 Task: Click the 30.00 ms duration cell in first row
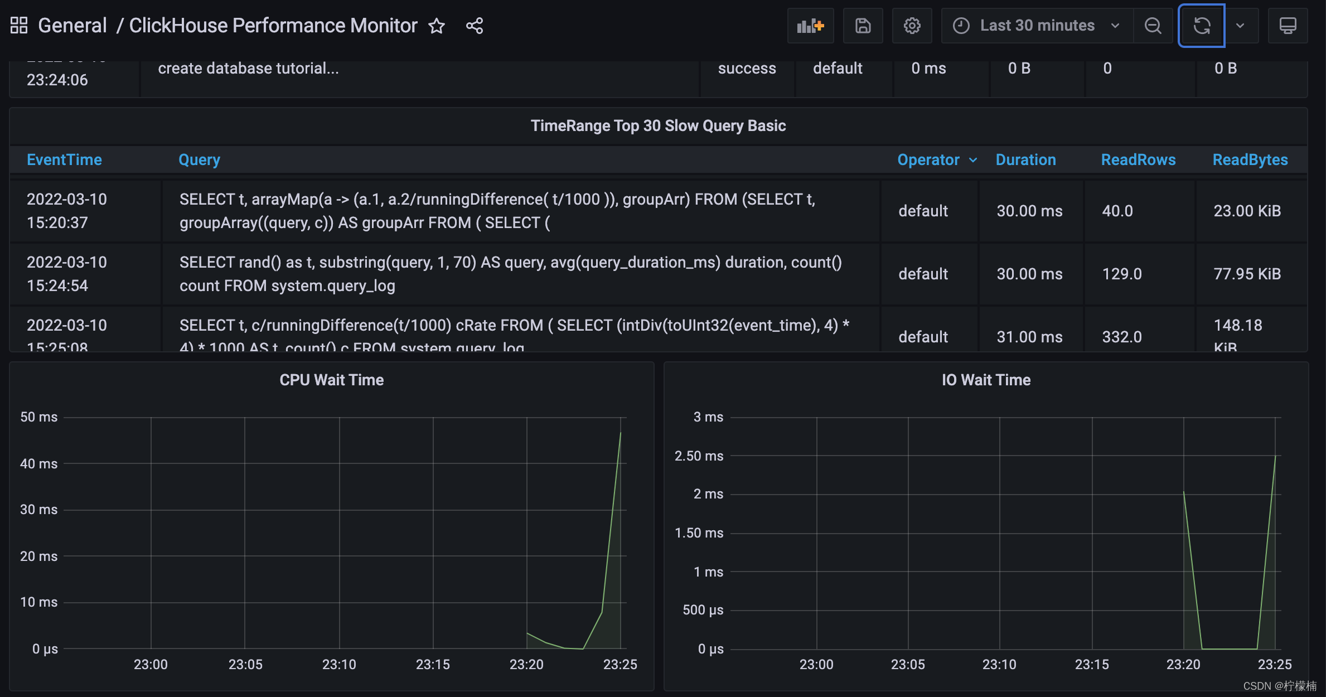tap(1029, 211)
